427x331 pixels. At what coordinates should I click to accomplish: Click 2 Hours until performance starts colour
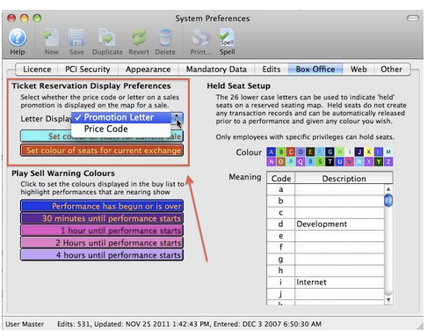click(102, 243)
